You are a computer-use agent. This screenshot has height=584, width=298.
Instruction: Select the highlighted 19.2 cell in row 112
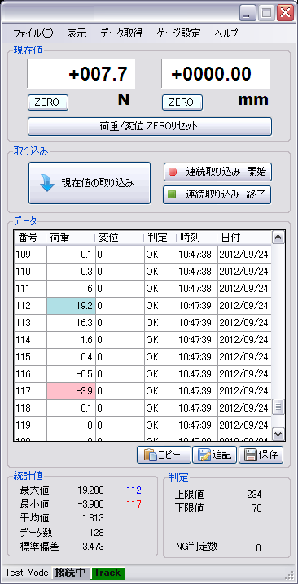pyautogui.click(x=71, y=306)
